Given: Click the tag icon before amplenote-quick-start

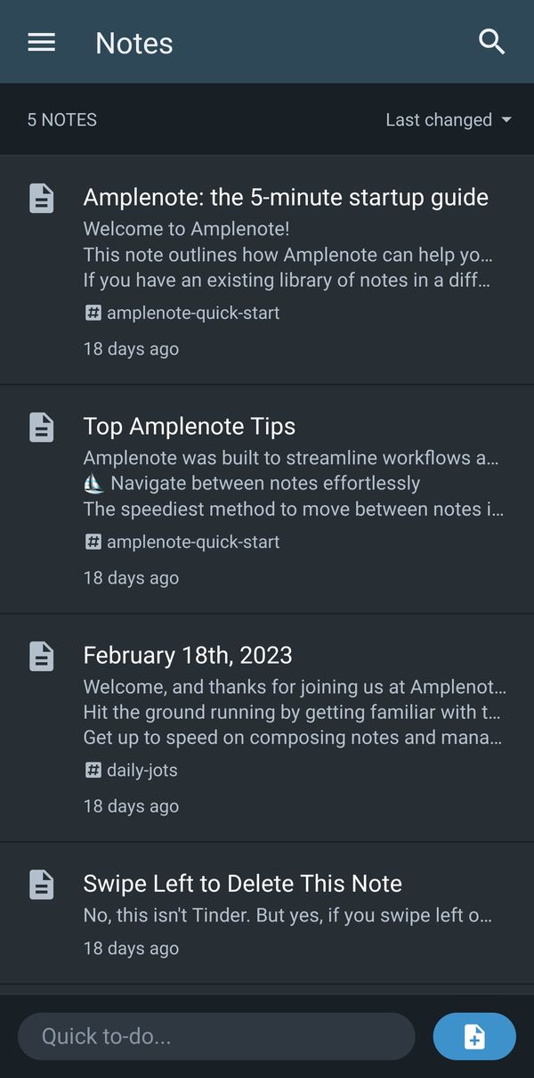Looking at the screenshot, I should 93,313.
